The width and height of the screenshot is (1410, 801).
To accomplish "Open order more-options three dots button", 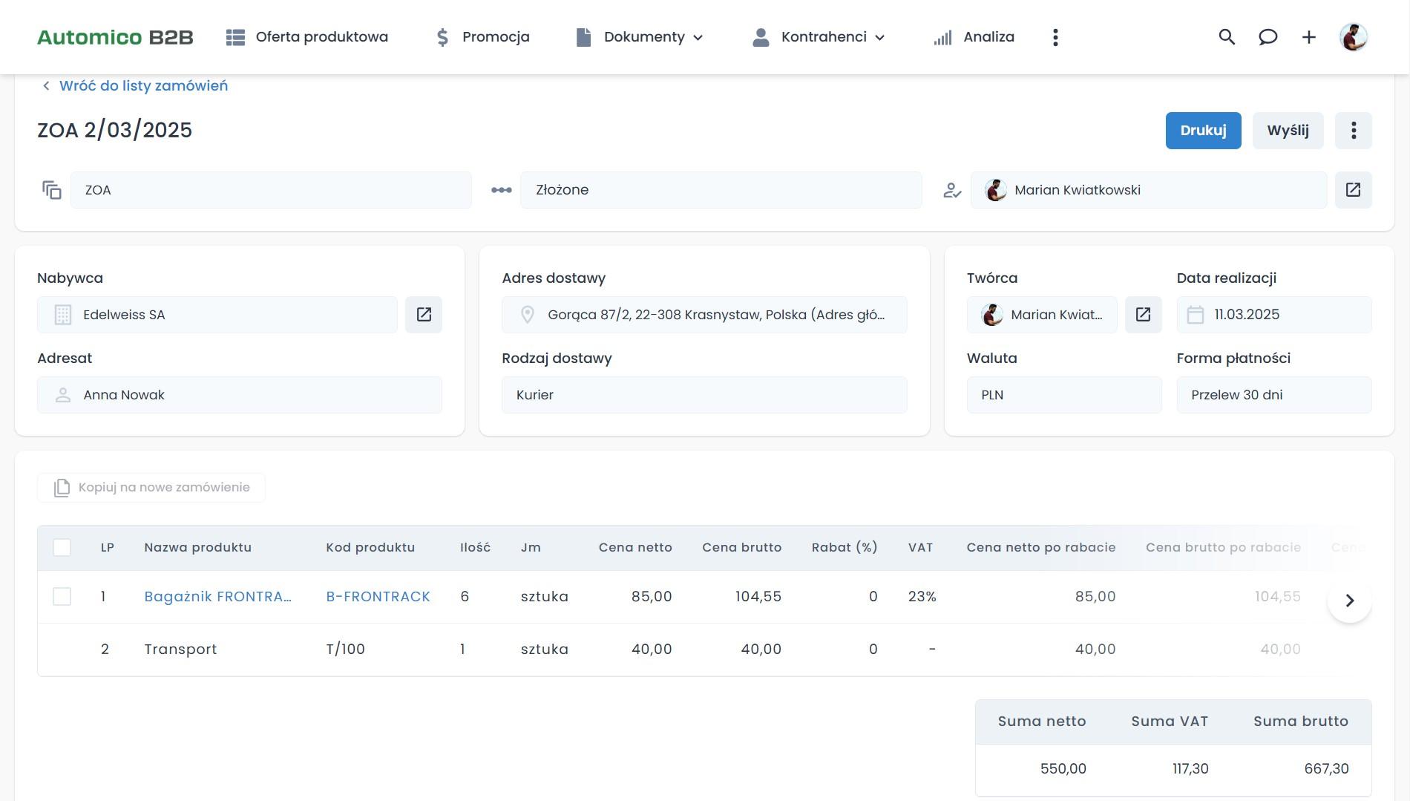I will coord(1353,131).
